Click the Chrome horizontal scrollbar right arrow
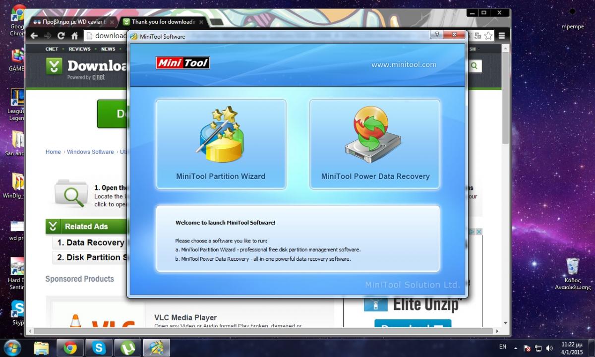The image size is (595, 357). pos(497,331)
